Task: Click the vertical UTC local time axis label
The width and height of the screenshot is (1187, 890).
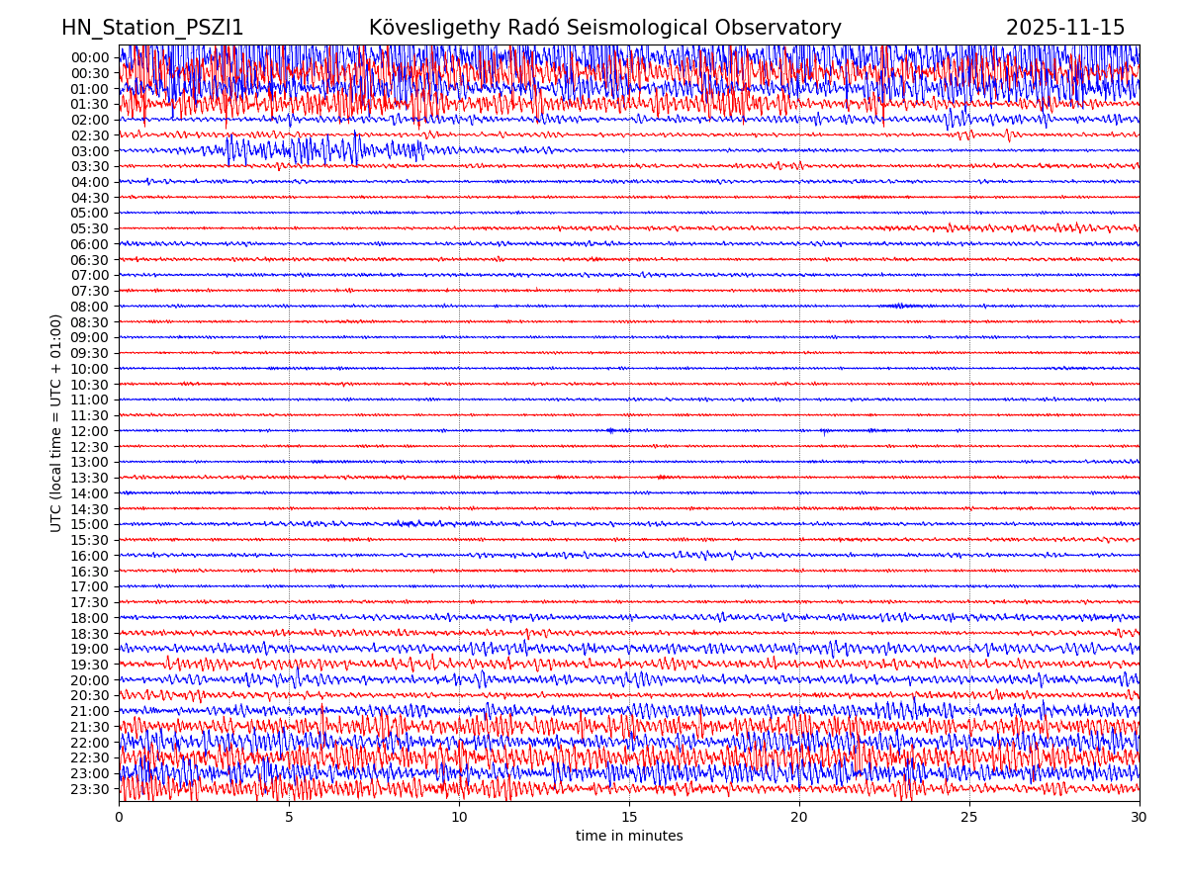Action: click(x=56, y=422)
